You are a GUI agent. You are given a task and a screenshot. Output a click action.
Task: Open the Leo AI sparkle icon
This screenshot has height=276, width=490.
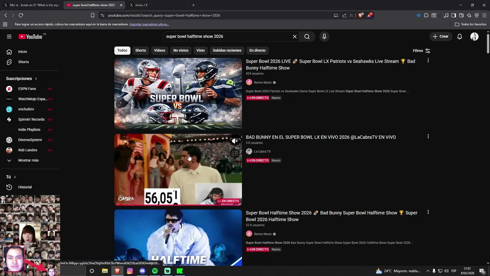[x=469, y=15]
